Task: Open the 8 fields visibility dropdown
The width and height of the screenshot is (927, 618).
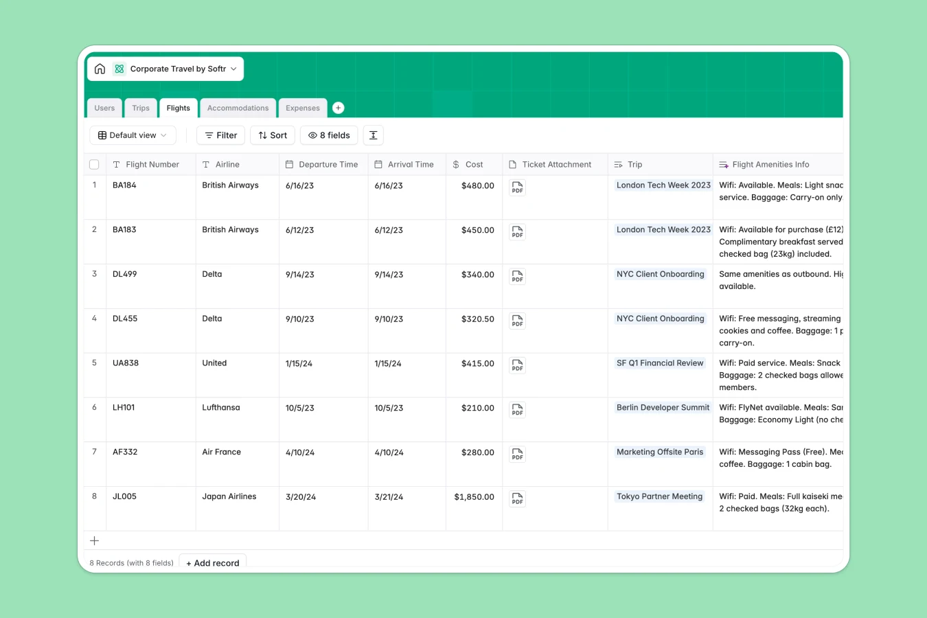Action: [x=328, y=135]
